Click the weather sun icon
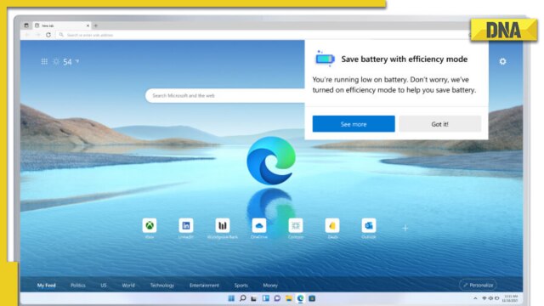The height and width of the screenshot is (306, 544). click(x=56, y=62)
